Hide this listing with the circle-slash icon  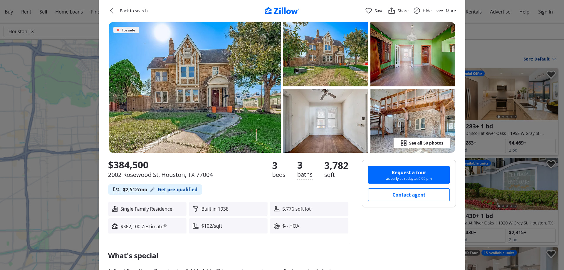(x=417, y=11)
